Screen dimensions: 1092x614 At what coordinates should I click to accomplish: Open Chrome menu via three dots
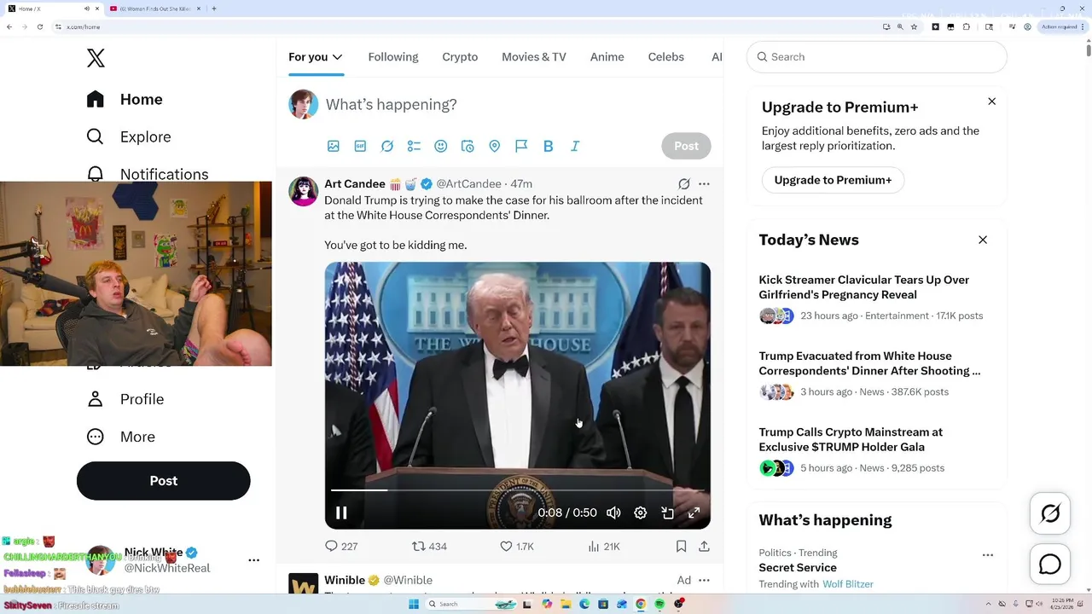(1084, 26)
